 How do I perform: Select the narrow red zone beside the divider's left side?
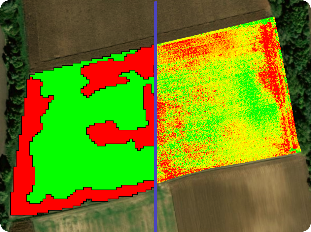(149, 103)
